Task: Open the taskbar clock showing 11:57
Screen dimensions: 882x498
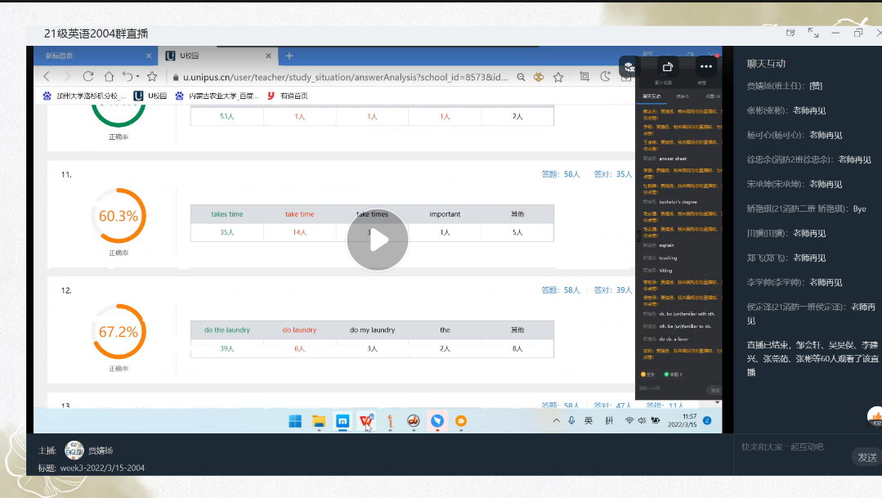Action: (682, 420)
